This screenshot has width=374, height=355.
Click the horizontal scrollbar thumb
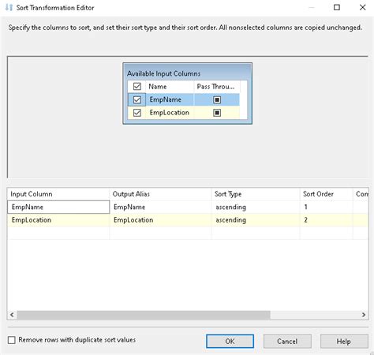[x=144, y=315]
